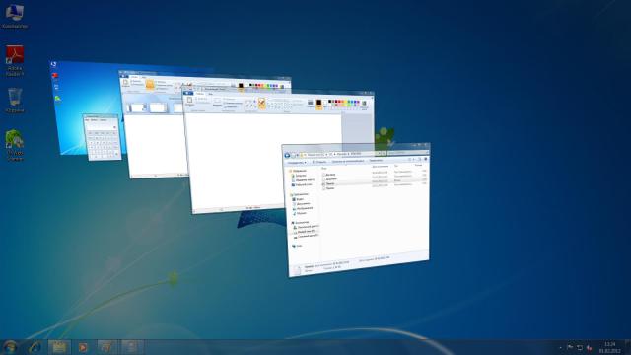This screenshot has height=355, width=631.
Task: Select Network in the Explorer navigation tree
Action: point(298,246)
